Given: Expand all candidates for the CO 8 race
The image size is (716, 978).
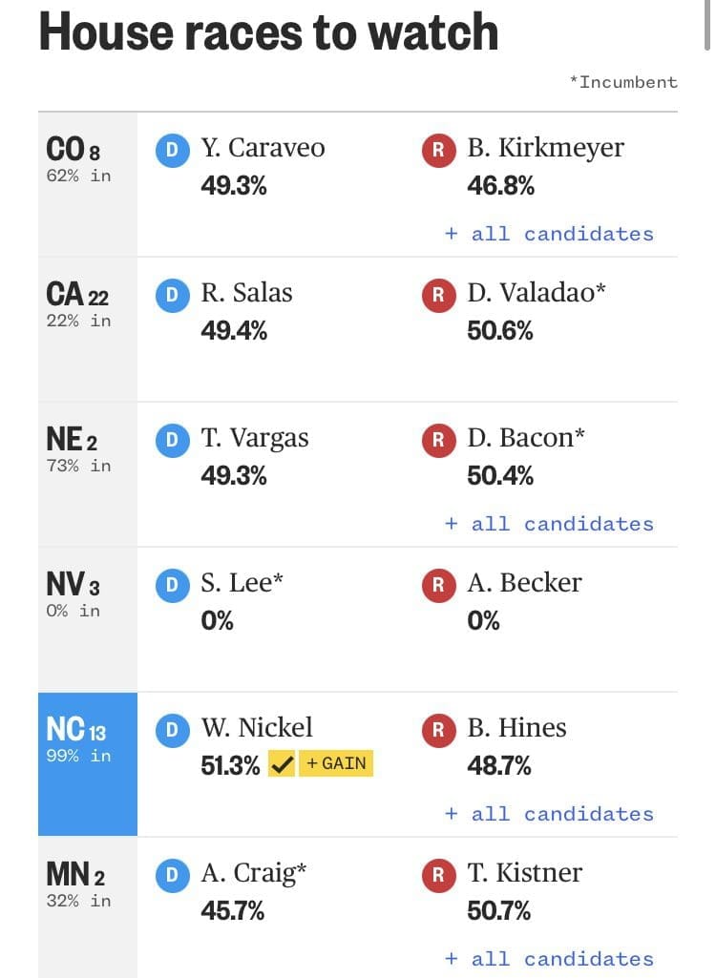Looking at the screenshot, I should click(549, 234).
